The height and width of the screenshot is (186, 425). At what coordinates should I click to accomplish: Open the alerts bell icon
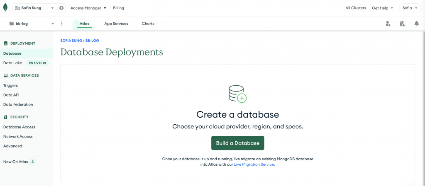click(417, 24)
